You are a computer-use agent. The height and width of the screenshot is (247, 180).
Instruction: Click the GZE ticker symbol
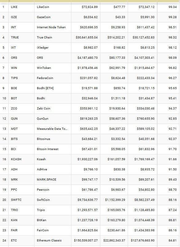click(14, 17)
